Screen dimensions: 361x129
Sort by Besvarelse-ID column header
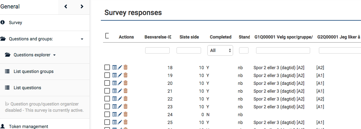tap(158, 37)
